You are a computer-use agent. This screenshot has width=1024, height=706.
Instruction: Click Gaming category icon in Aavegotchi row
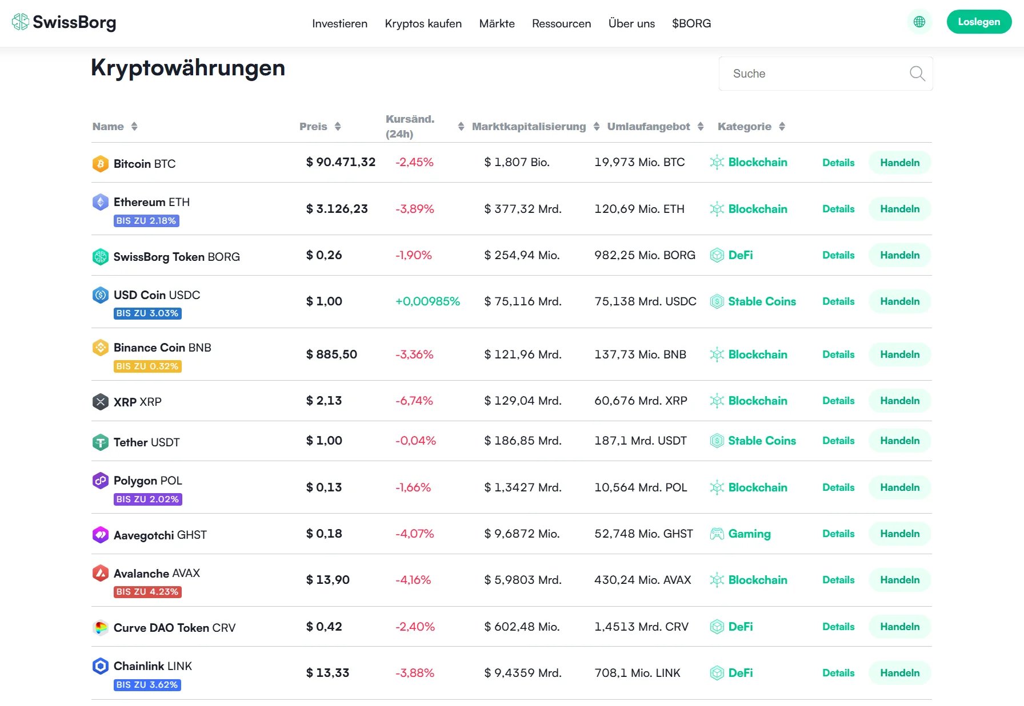tap(717, 534)
